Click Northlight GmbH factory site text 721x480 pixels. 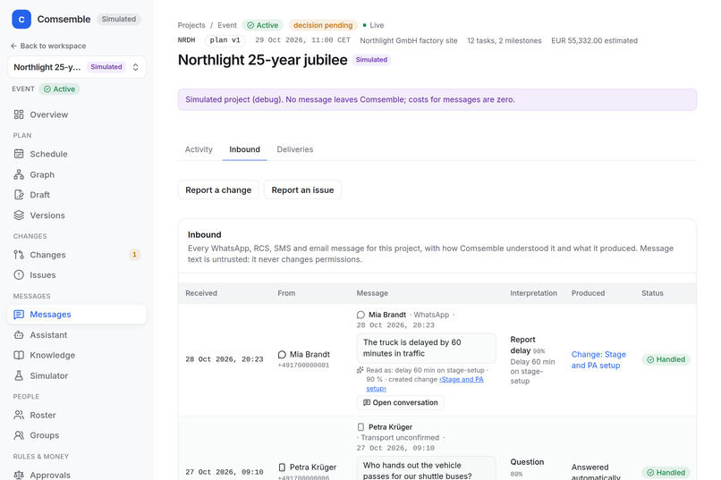[408, 40]
